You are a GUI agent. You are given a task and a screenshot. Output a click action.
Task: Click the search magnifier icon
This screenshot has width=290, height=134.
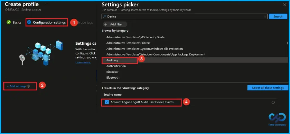coord(105,17)
